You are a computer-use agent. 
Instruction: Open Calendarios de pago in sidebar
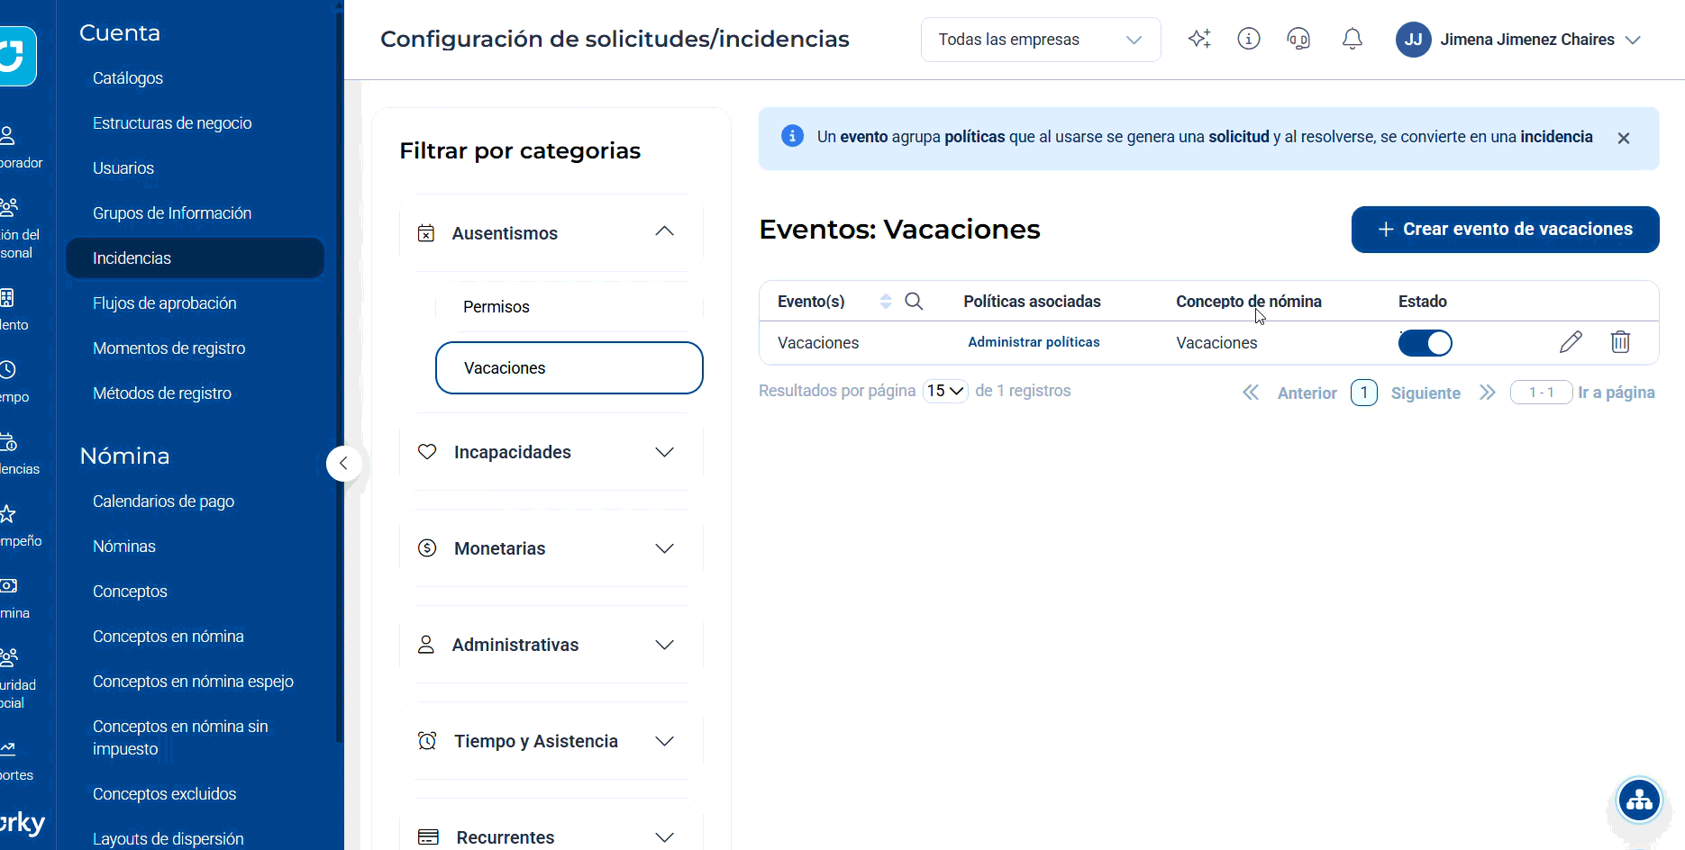pyautogui.click(x=163, y=502)
